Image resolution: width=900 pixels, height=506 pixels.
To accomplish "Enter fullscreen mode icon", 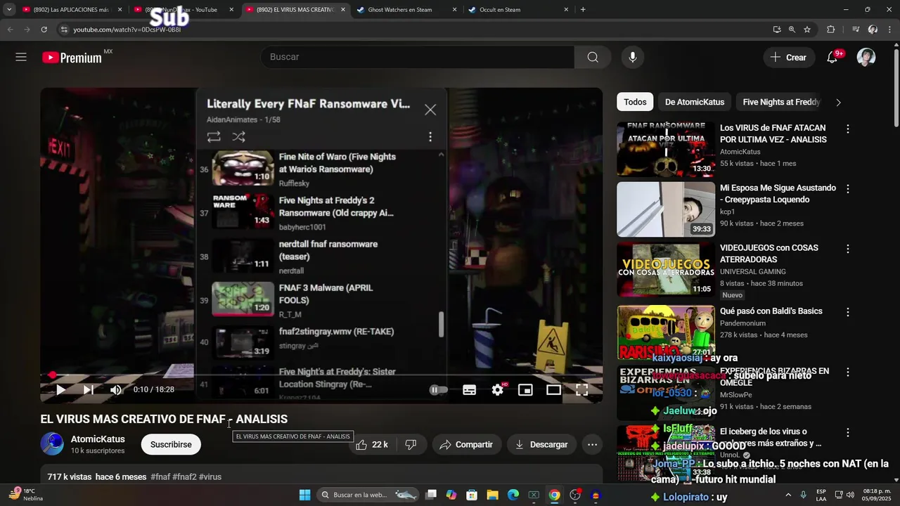I will [582, 389].
